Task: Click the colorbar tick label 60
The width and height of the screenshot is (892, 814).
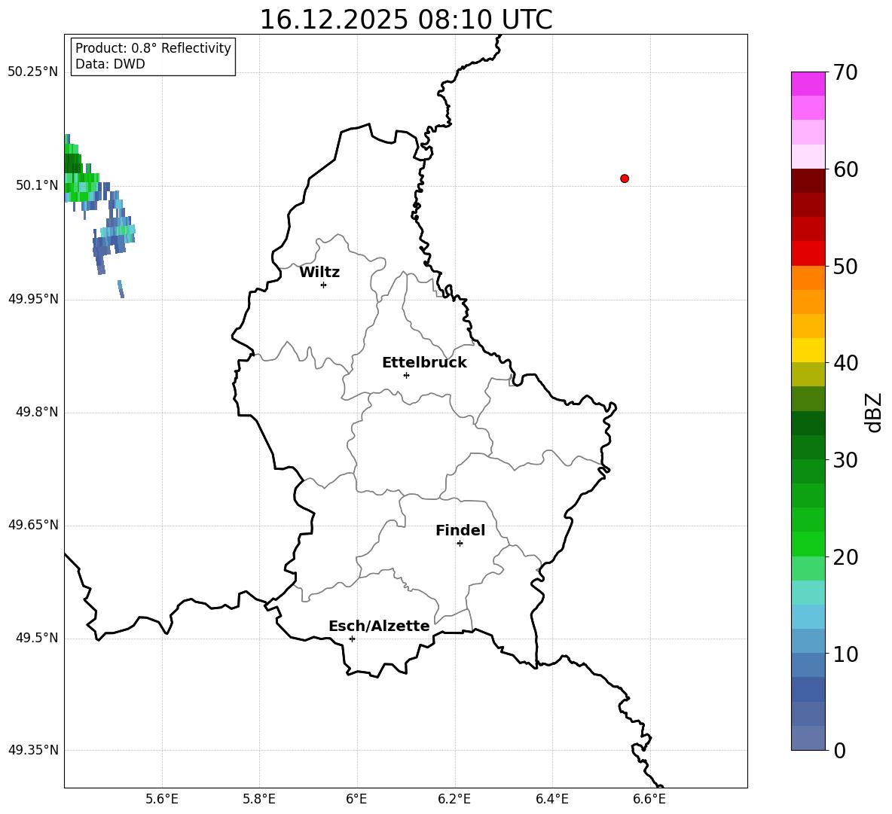Action: pyautogui.click(x=845, y=169)
